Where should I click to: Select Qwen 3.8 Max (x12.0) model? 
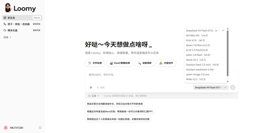tap(206, 45)
